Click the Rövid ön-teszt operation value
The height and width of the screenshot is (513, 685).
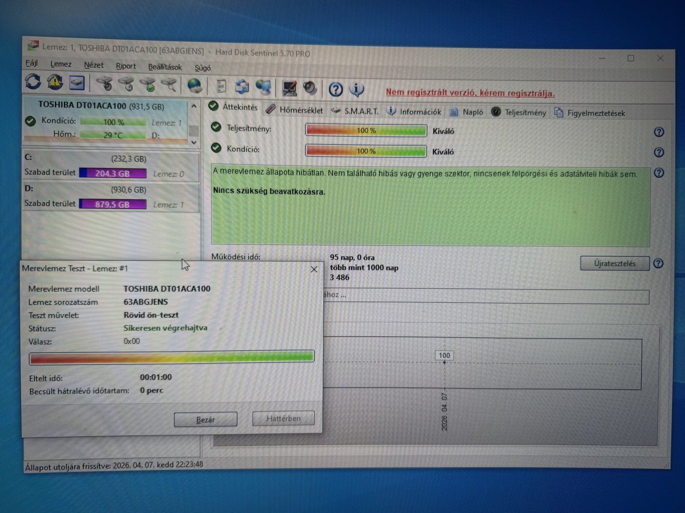click(151, 315)
